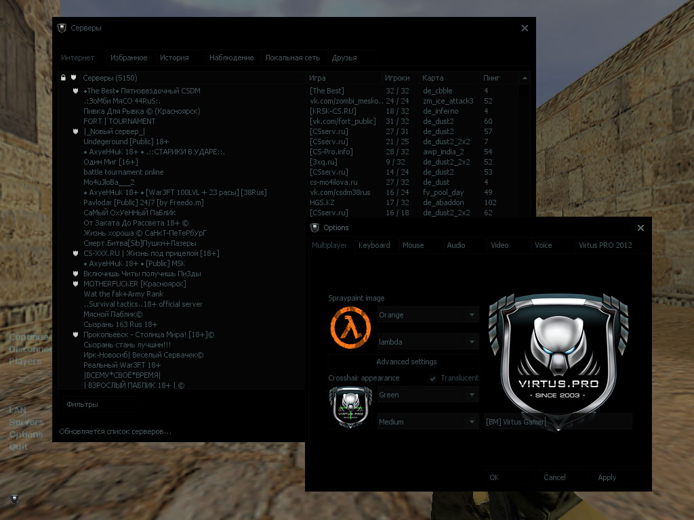Click shield icon beside The Best CSDM server

point(75,91)
